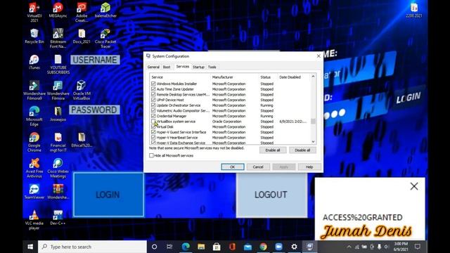This screenshot has width=450, height=253.
Task: Switch to the Boot tab
Action: (167, 67)
